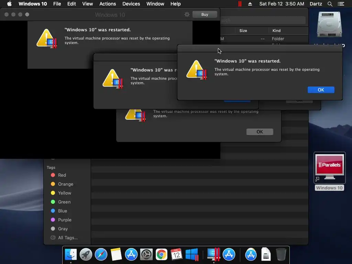Open the App Store icon right of Parallels Desktop

point(229,255)
